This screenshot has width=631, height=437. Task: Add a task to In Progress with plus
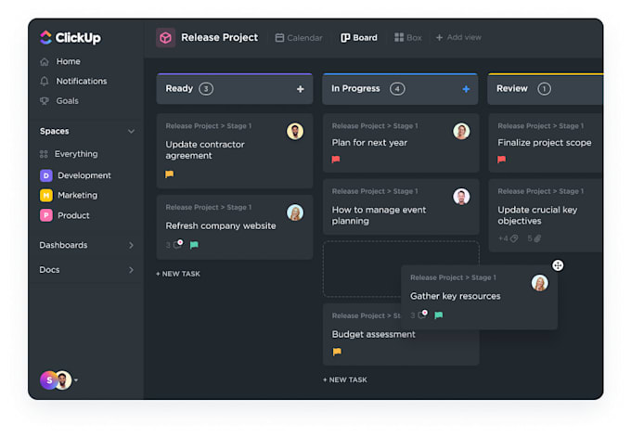point(466,89)
